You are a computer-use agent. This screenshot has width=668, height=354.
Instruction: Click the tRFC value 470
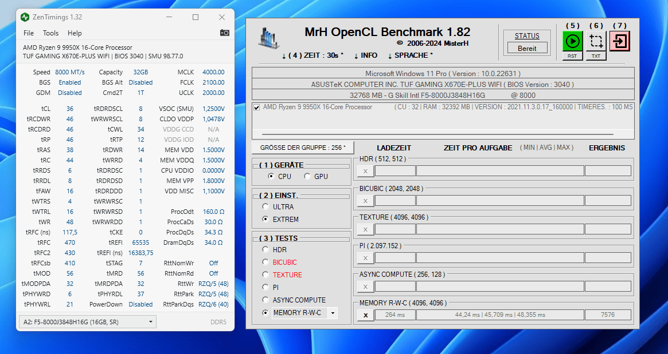[x=70, y=242]
